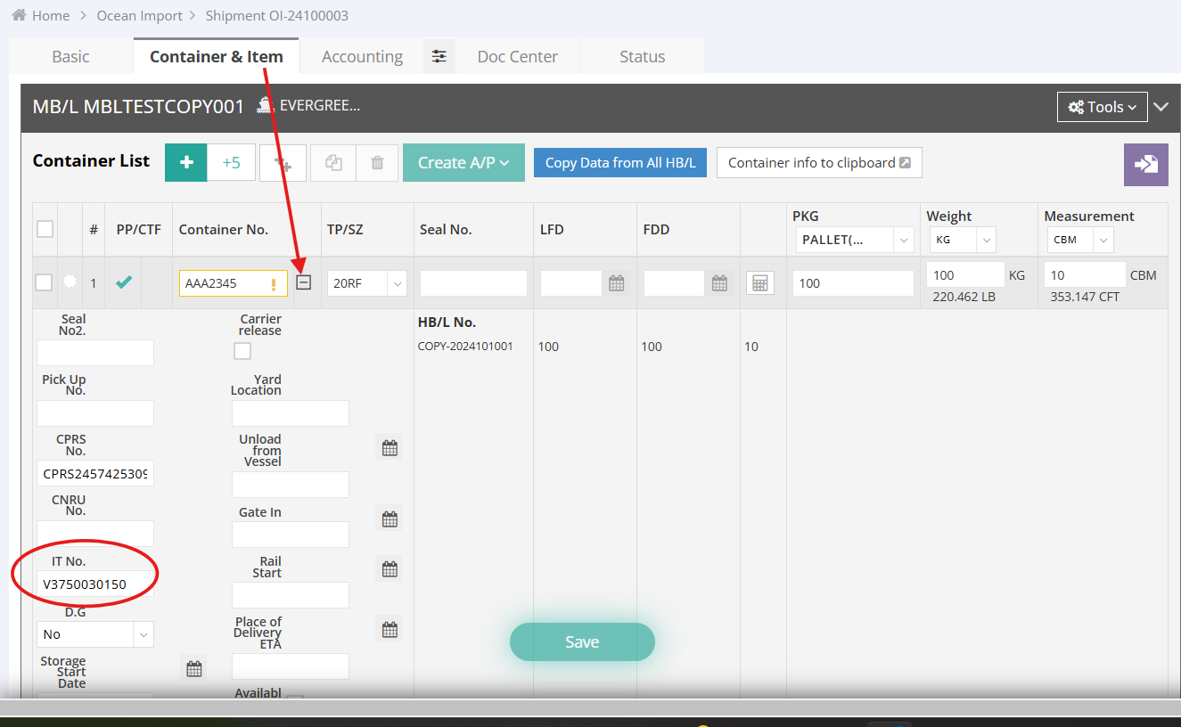Image resolution: width=1181 pixels, height=727 pixels.
Task: Enable the Carrier release checkbox
Action: pyautogui.click(x=242, y=351)
